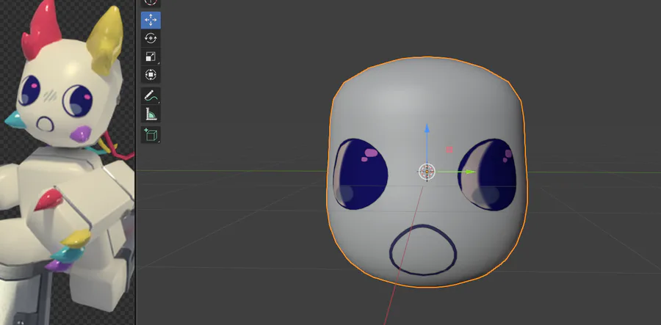Click the white circle at gizmo center
This screenshot has height=325, width=661.
click(427, 172)
